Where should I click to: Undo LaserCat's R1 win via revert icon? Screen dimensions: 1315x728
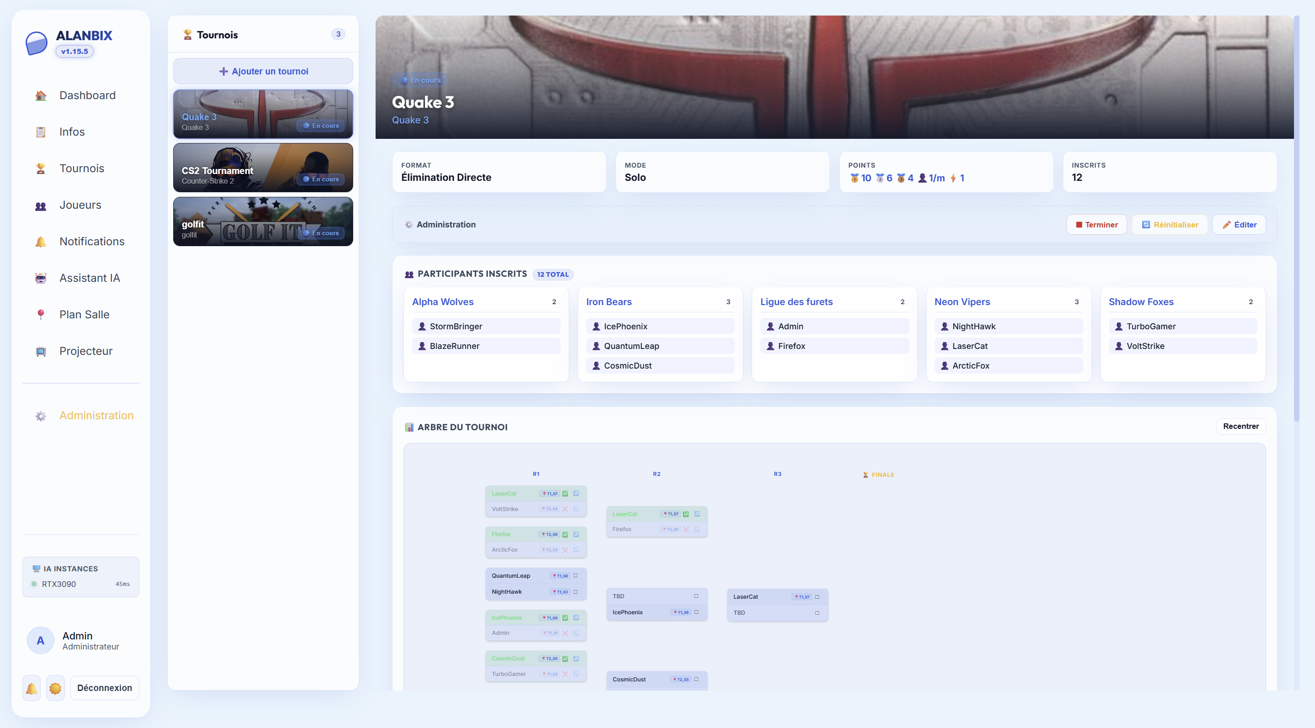pyautogui.click(x=576, y=493)
